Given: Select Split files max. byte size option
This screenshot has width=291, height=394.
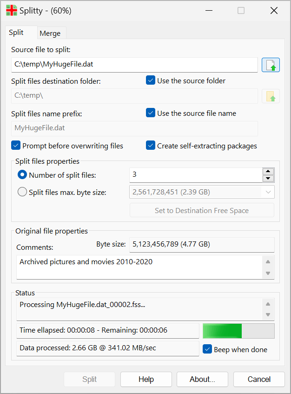Looking at the screenshot, I should [22, 192].
